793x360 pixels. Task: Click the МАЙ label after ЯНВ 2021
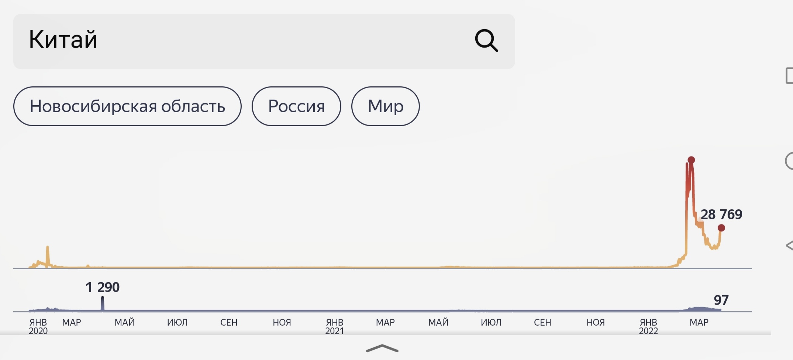tap(438, 322)
